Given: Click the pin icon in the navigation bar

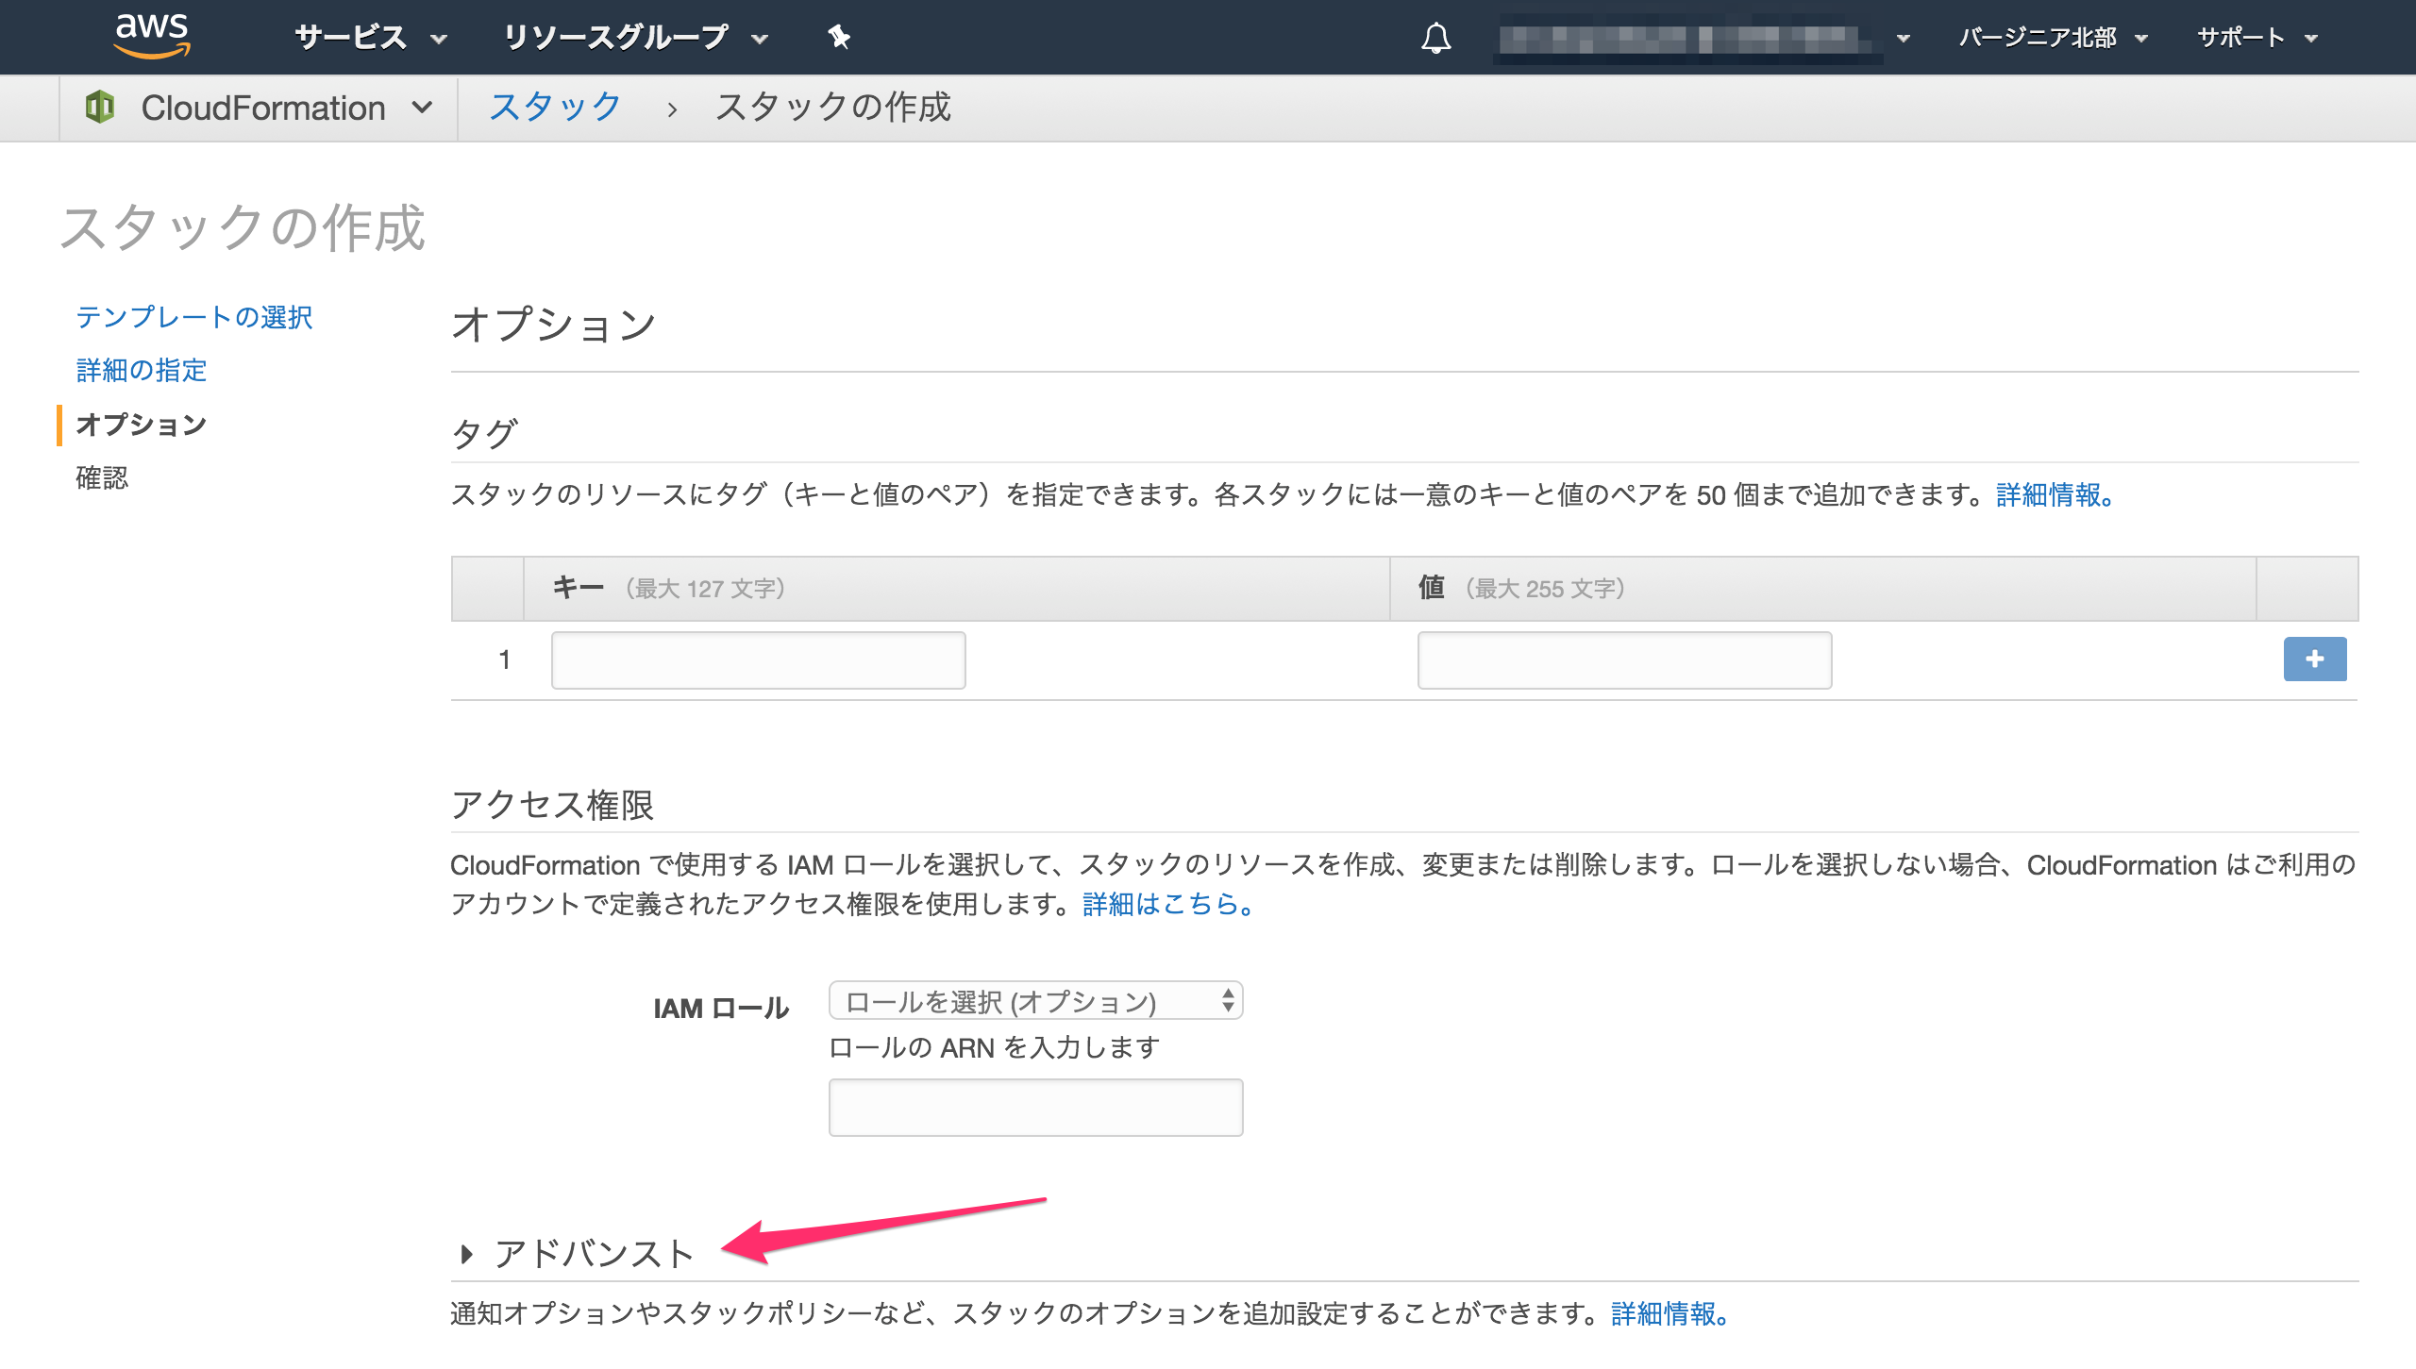Looking at the screenshot, I should pos(838,37).
